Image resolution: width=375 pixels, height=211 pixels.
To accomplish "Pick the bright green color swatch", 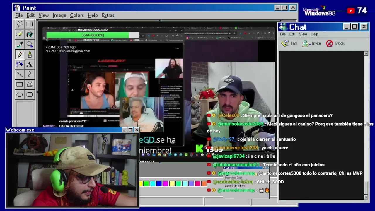I will (x=146, y=184).
